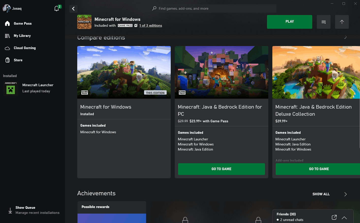This screenshot has height=223, width=360.
Task: Open Cloud Gaming cloud icon
Action: coord(7,48)
